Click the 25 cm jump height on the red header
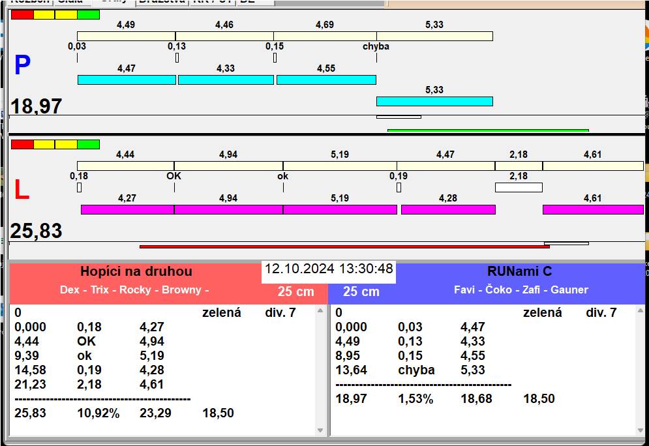 tap(296, 291)
